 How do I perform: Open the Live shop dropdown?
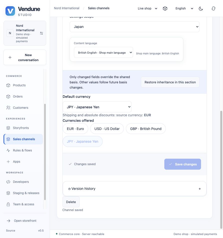[x=147, y=8]
